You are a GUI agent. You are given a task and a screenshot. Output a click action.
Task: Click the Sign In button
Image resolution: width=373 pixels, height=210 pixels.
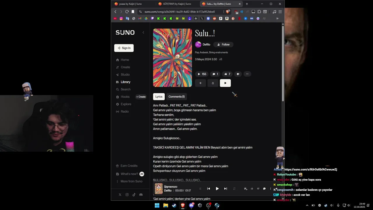[x=124, y=48]
